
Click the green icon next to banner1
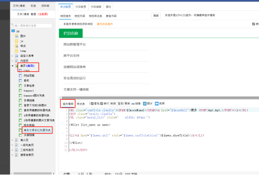click(20, 91)
